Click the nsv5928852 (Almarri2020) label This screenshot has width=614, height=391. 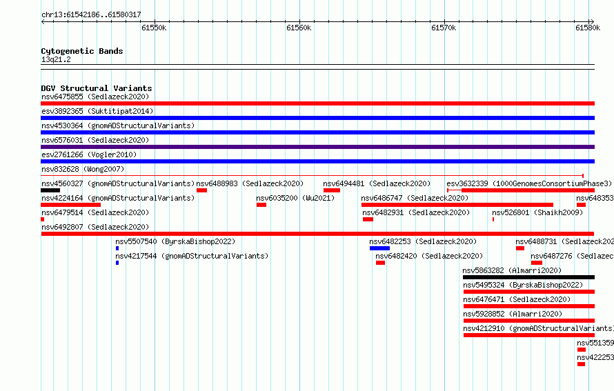pyautogui.click(x=512, y=314)
